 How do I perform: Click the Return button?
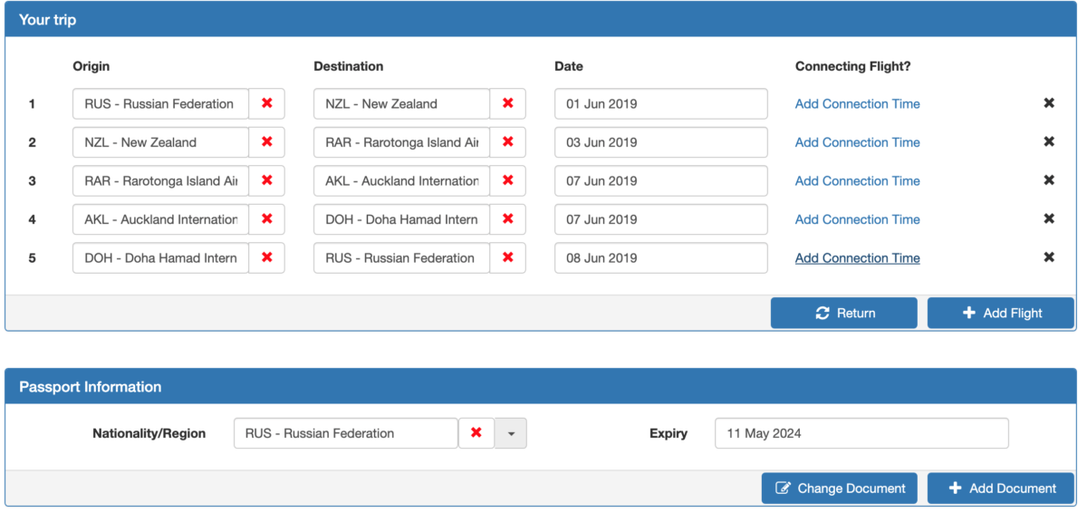pyautogui.click(x=844, y=313)
